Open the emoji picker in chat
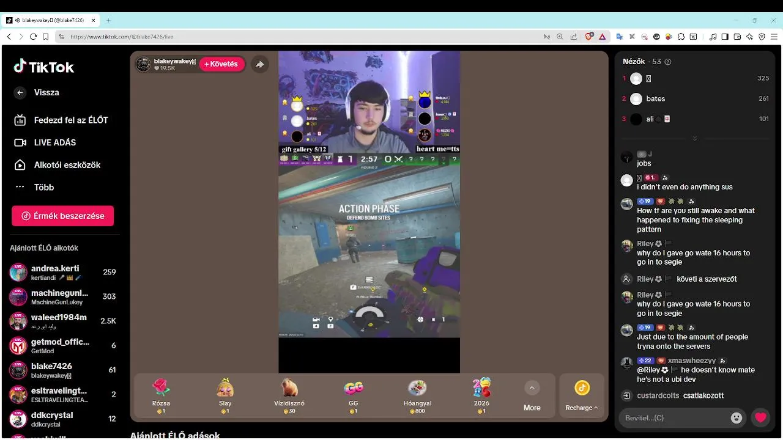The image size is (783, 440). click(737, 418)
